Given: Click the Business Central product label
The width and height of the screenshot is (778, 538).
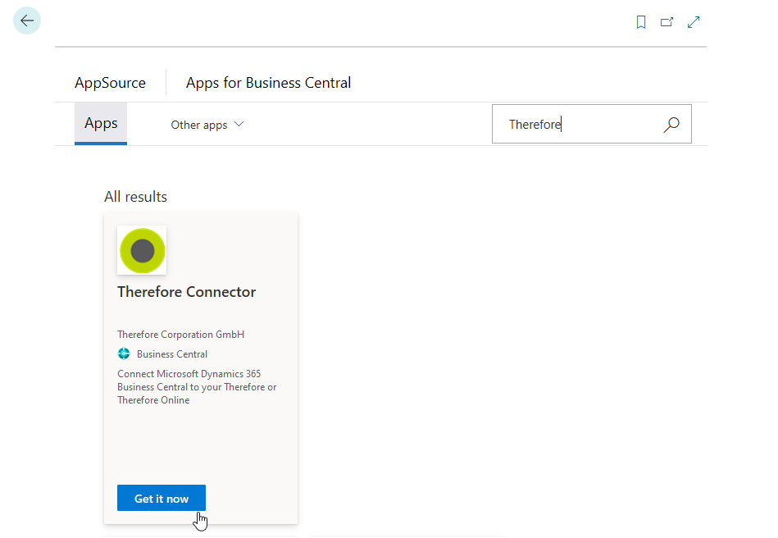Looking at the screenshot, I should coord(172,354).
